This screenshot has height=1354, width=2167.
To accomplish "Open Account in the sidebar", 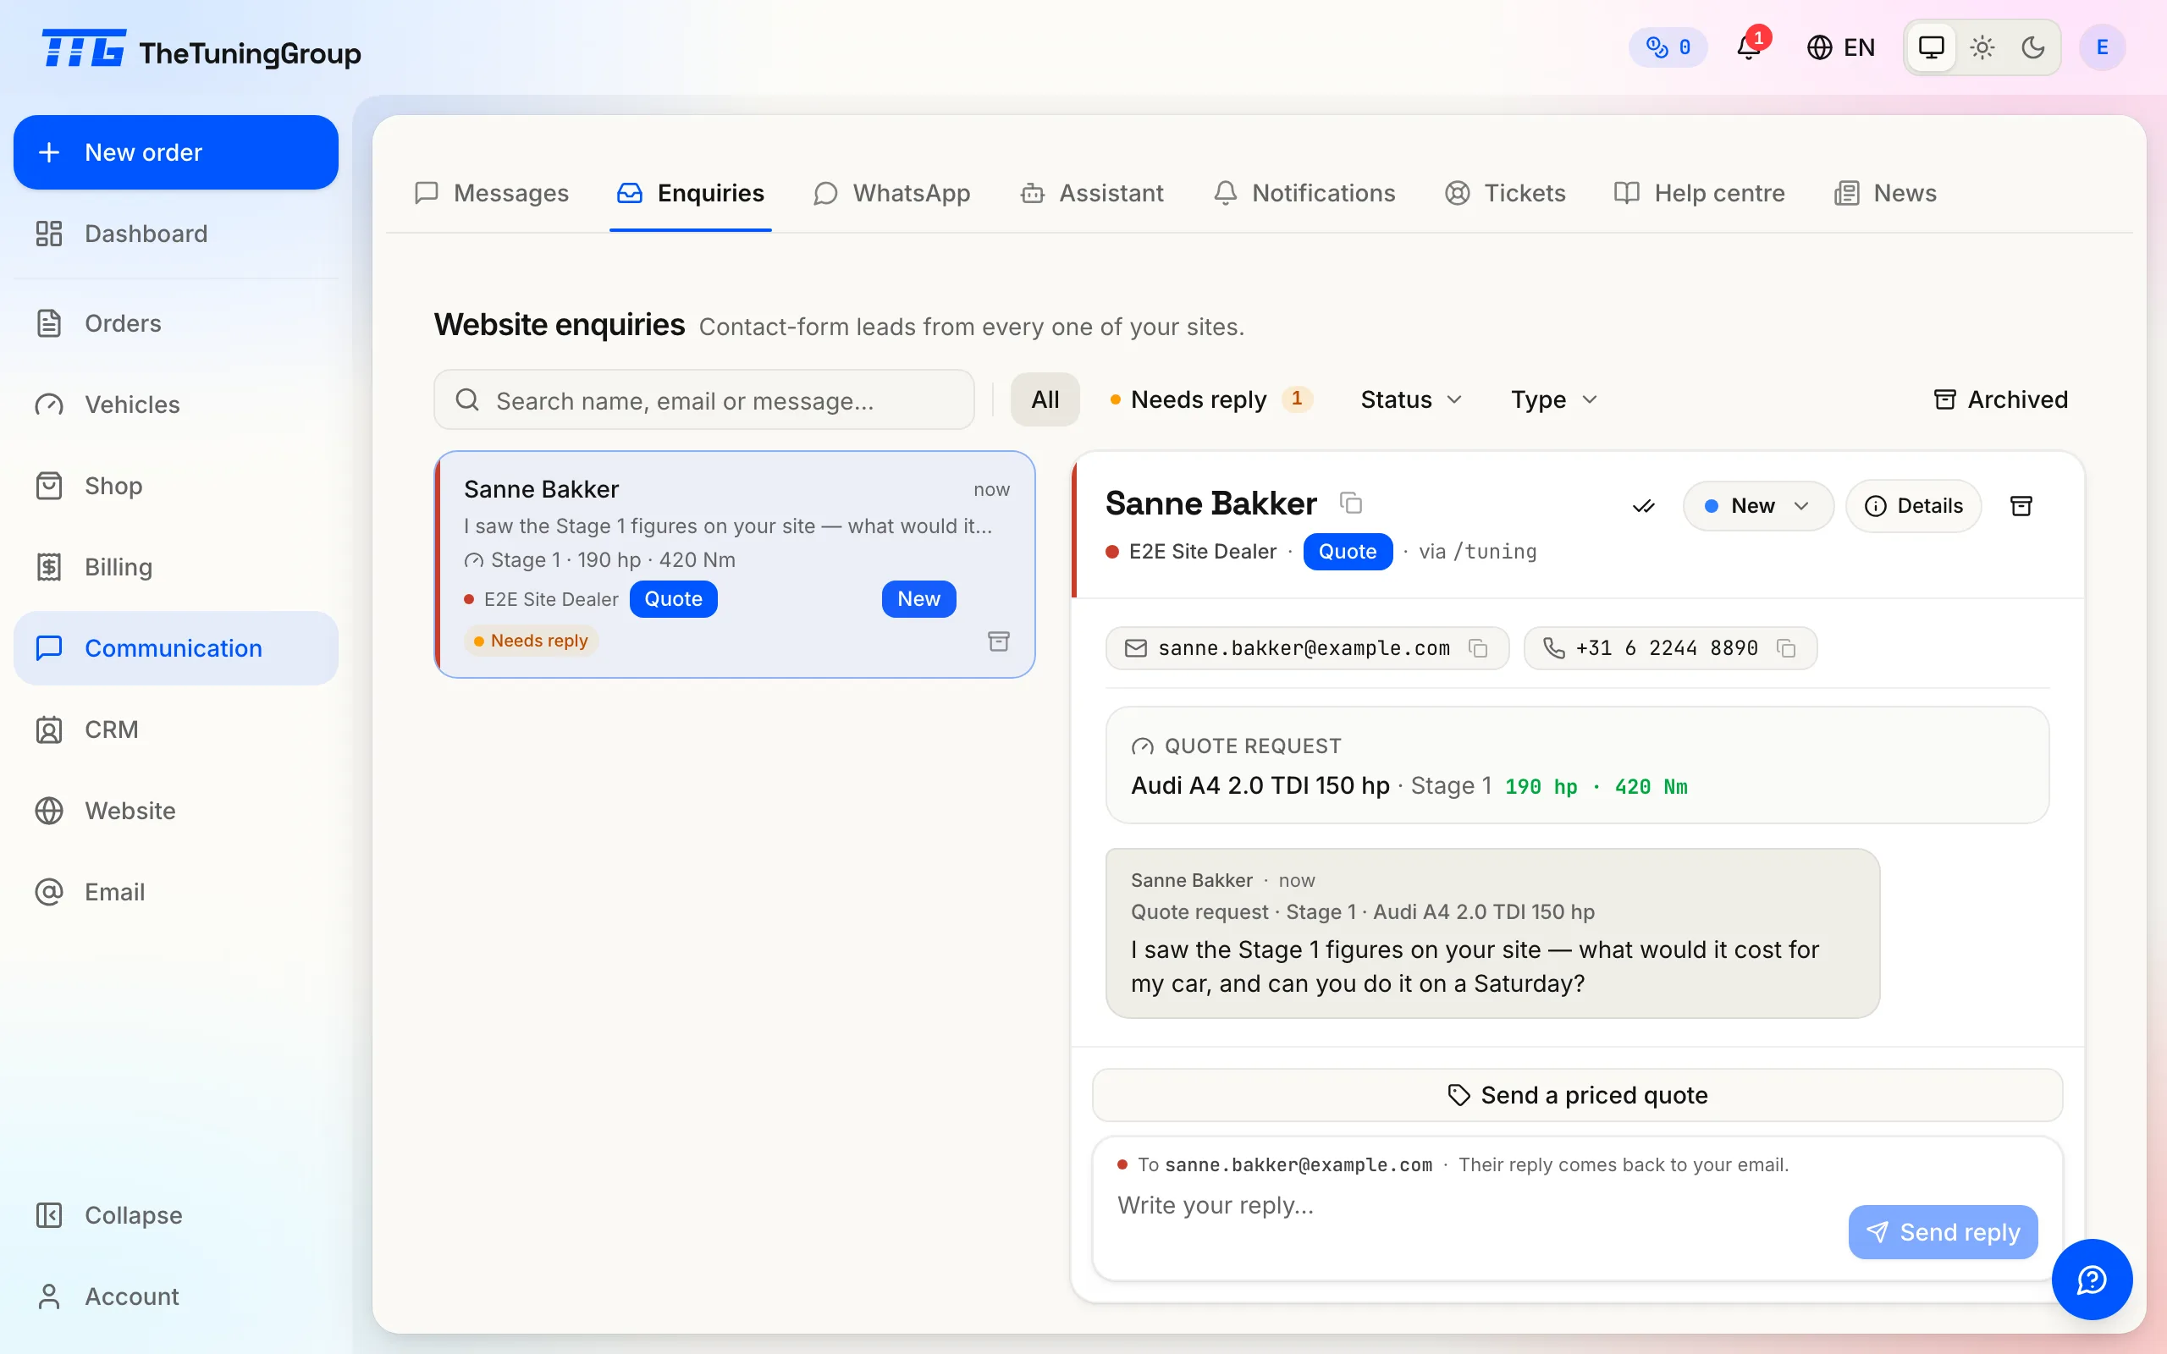I will (x=175, y=1296).
